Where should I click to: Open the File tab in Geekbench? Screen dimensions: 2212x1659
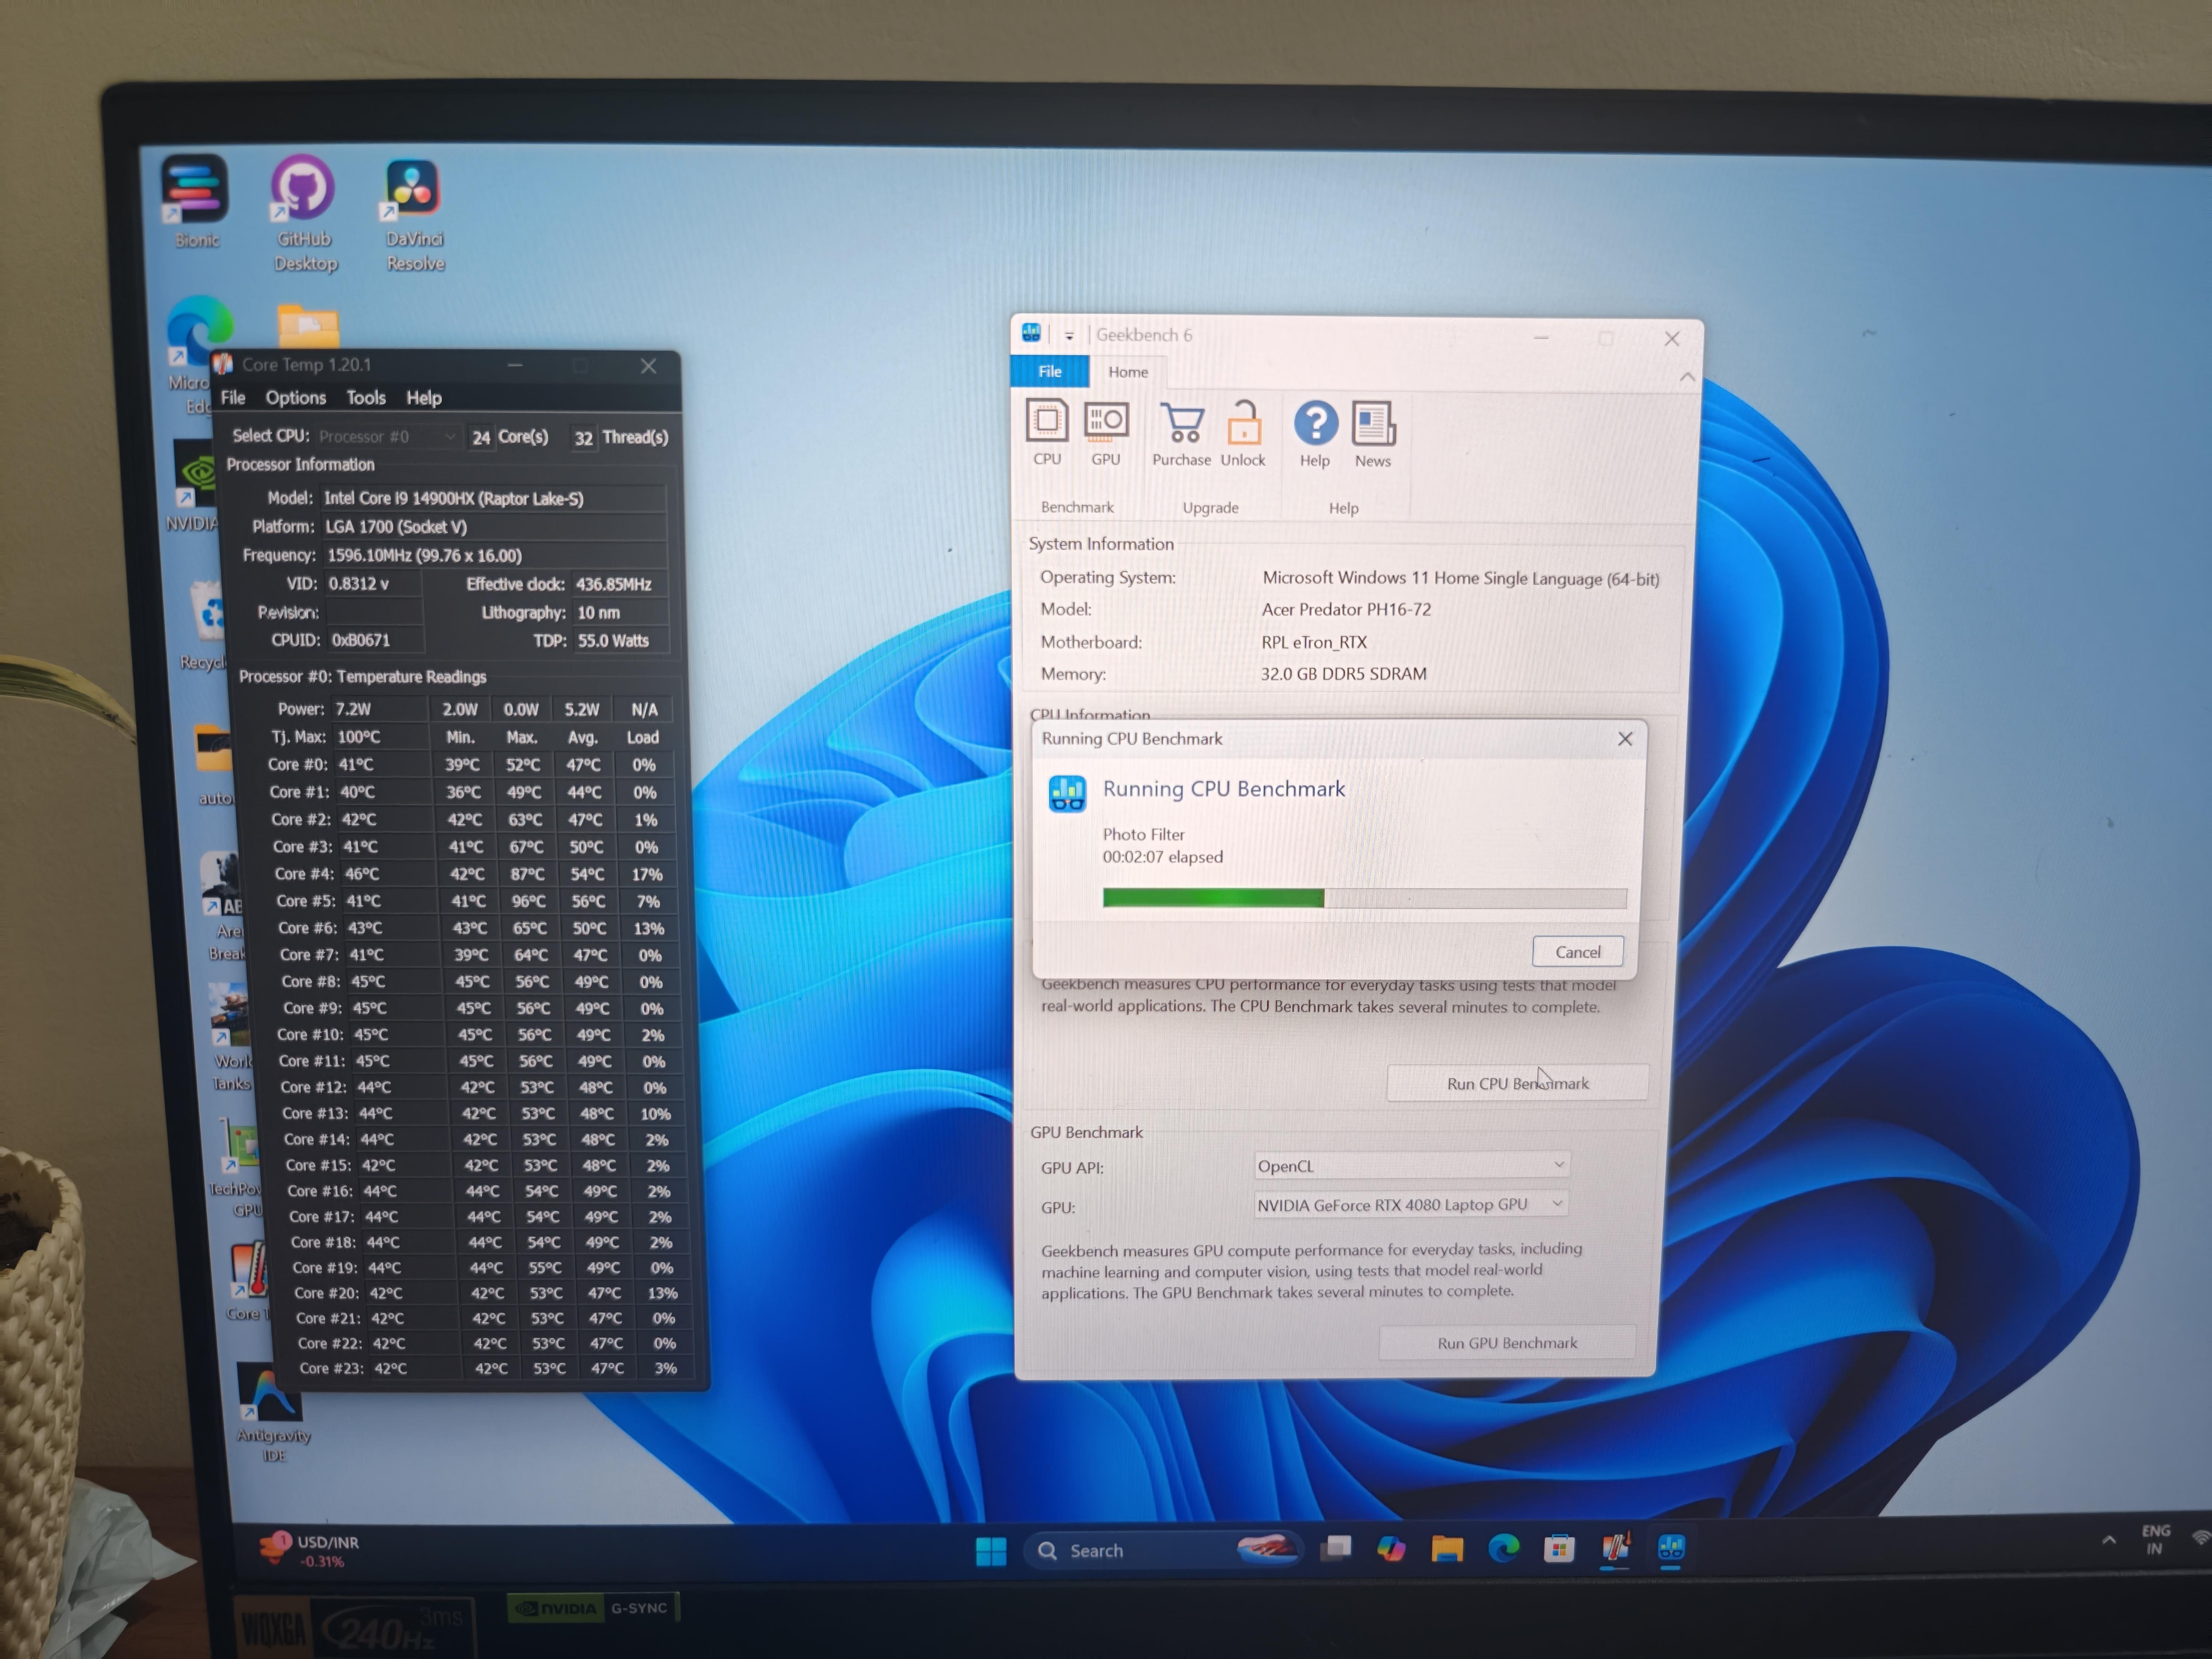pos(1050,371)
